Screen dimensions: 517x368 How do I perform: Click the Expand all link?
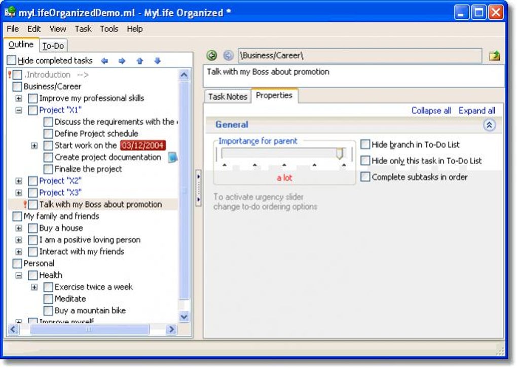(x=477, y=111)
